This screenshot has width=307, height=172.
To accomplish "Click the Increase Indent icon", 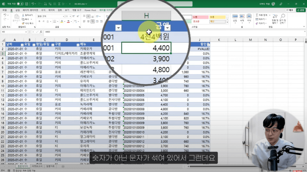I will pos(101,21).
